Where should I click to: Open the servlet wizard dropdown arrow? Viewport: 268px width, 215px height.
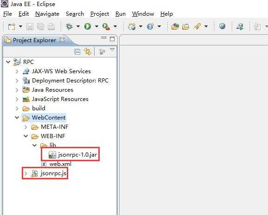pyautogui.click(x=160, y=26)
